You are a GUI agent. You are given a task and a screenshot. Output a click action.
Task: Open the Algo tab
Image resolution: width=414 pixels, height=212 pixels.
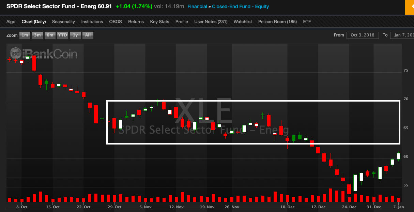[x=11, y=21]
